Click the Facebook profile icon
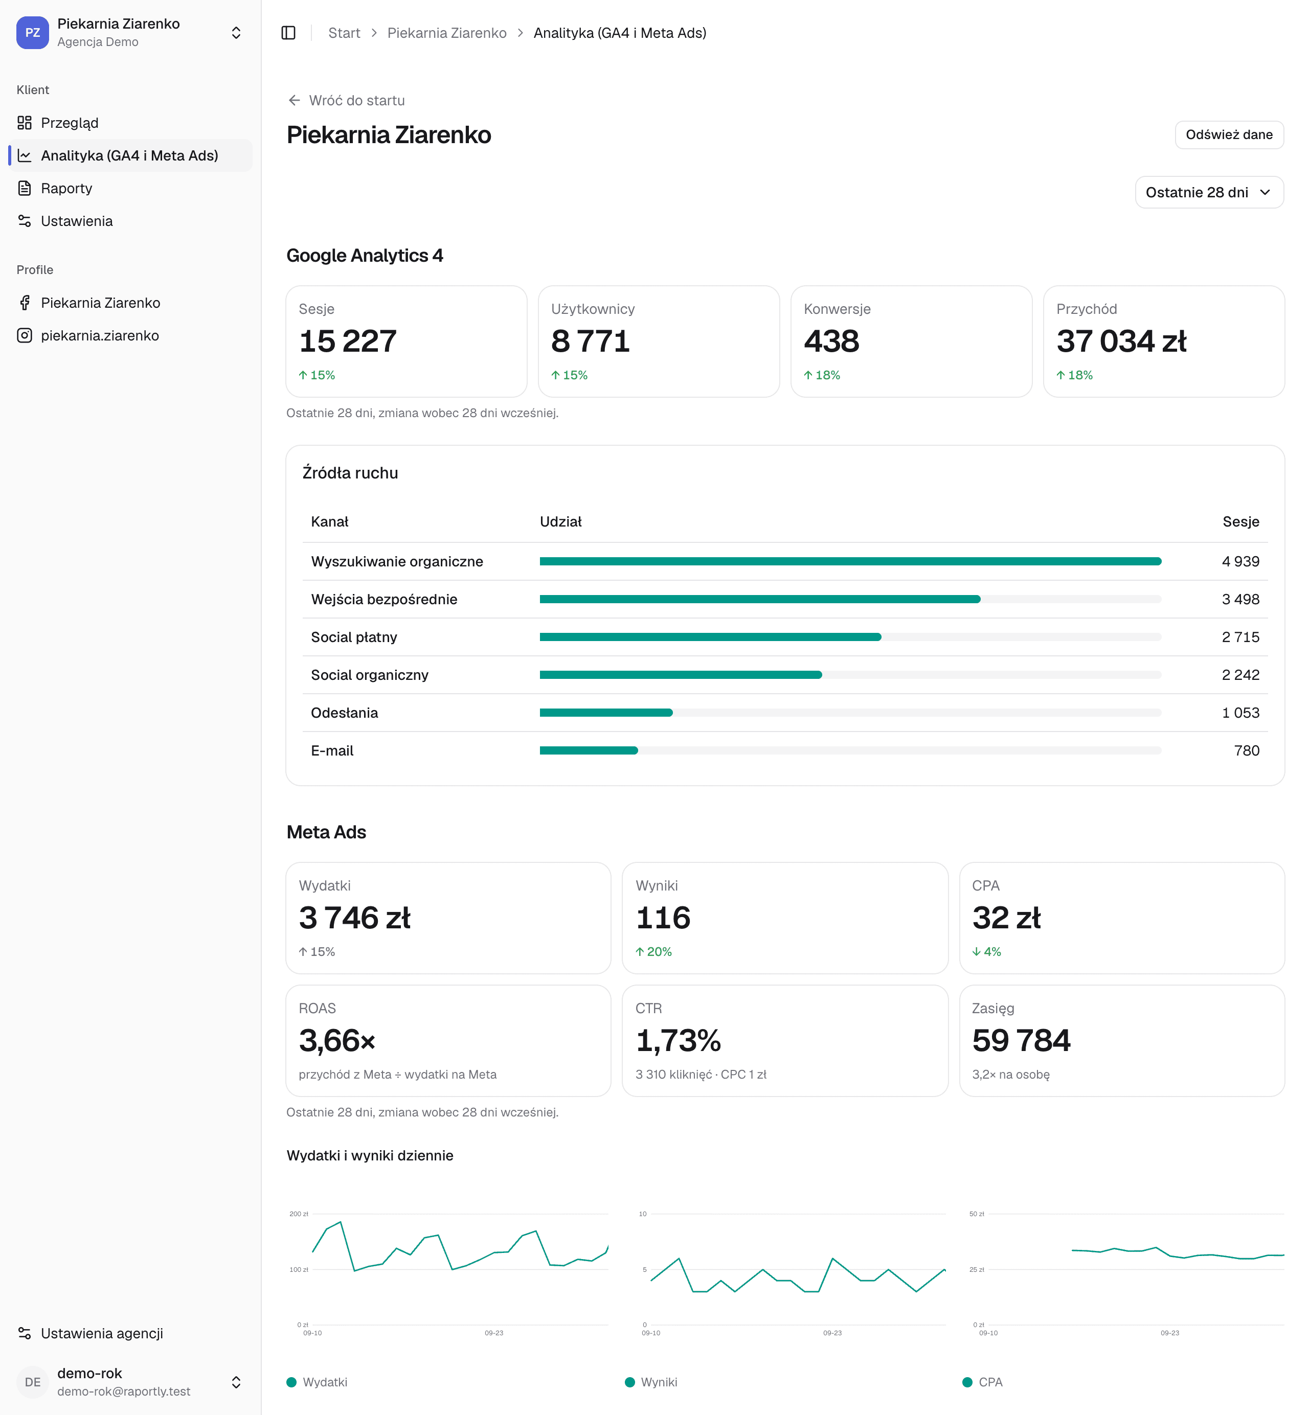The width and height of the screenshot is (1309, 1415). 25,303
